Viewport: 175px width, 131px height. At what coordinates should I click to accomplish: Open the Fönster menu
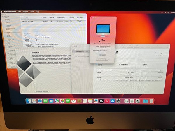pos(32,12)
